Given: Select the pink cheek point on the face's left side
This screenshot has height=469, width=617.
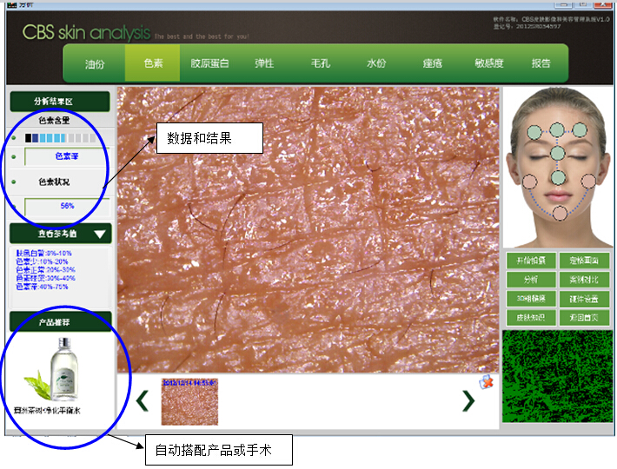Looking at the screenshot, I should tap(529, 182).
